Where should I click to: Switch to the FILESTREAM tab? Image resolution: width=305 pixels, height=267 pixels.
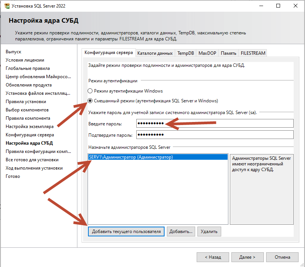253,53
